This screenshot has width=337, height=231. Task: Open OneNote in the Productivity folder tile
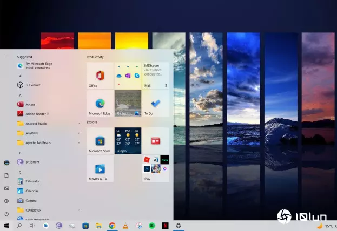coord(128,76)
